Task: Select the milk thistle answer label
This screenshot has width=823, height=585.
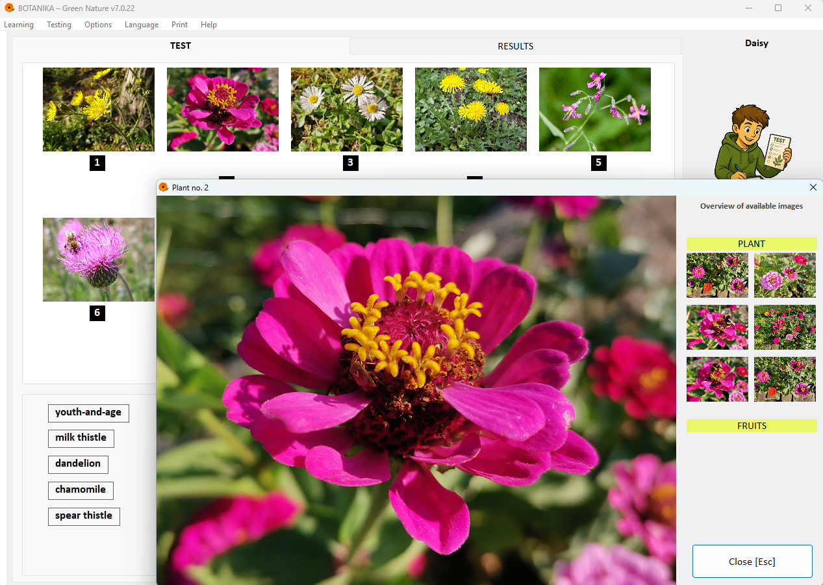Action: tap(81, 438)
